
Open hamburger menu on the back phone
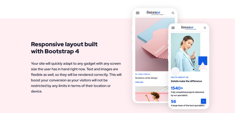pyautogui.click(x=137, y=13)
